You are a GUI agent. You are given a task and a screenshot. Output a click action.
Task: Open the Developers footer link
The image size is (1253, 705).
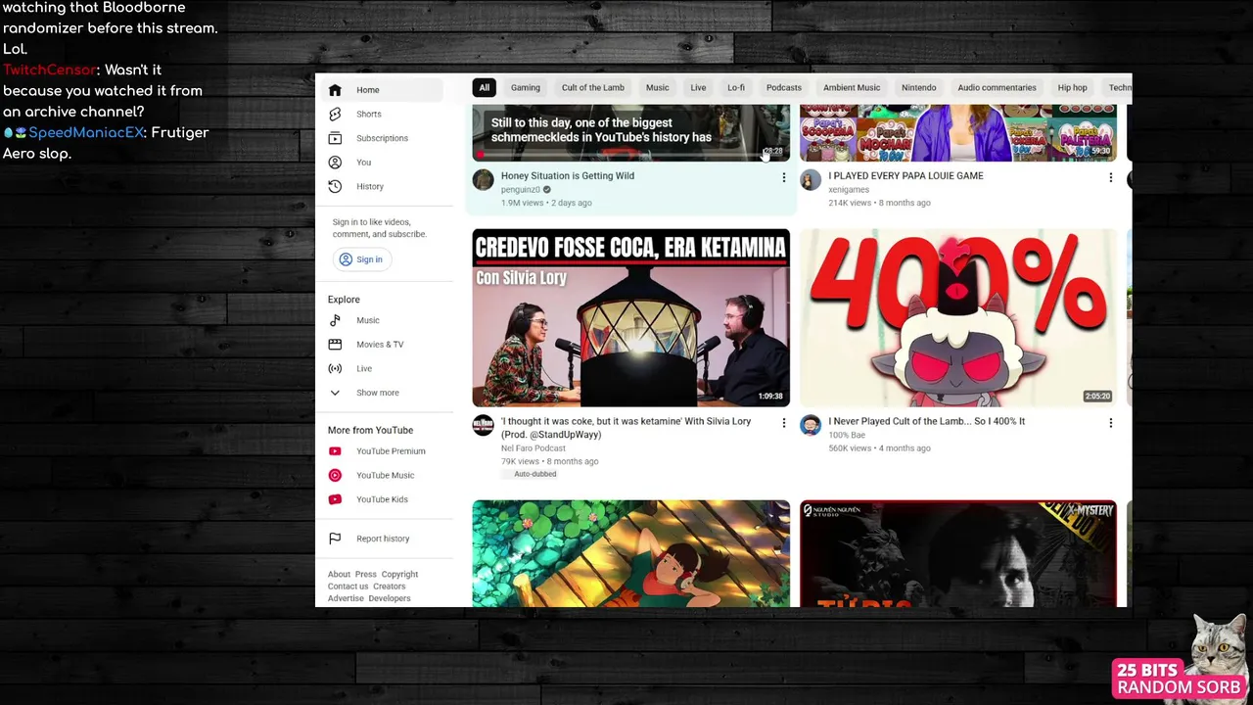click(x=390, y=598)
